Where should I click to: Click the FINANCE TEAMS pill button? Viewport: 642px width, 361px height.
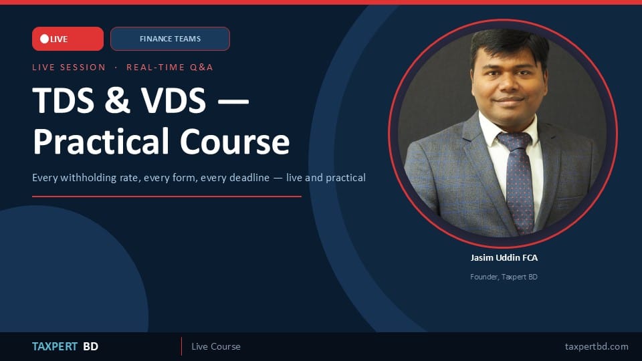pos(170,39)
